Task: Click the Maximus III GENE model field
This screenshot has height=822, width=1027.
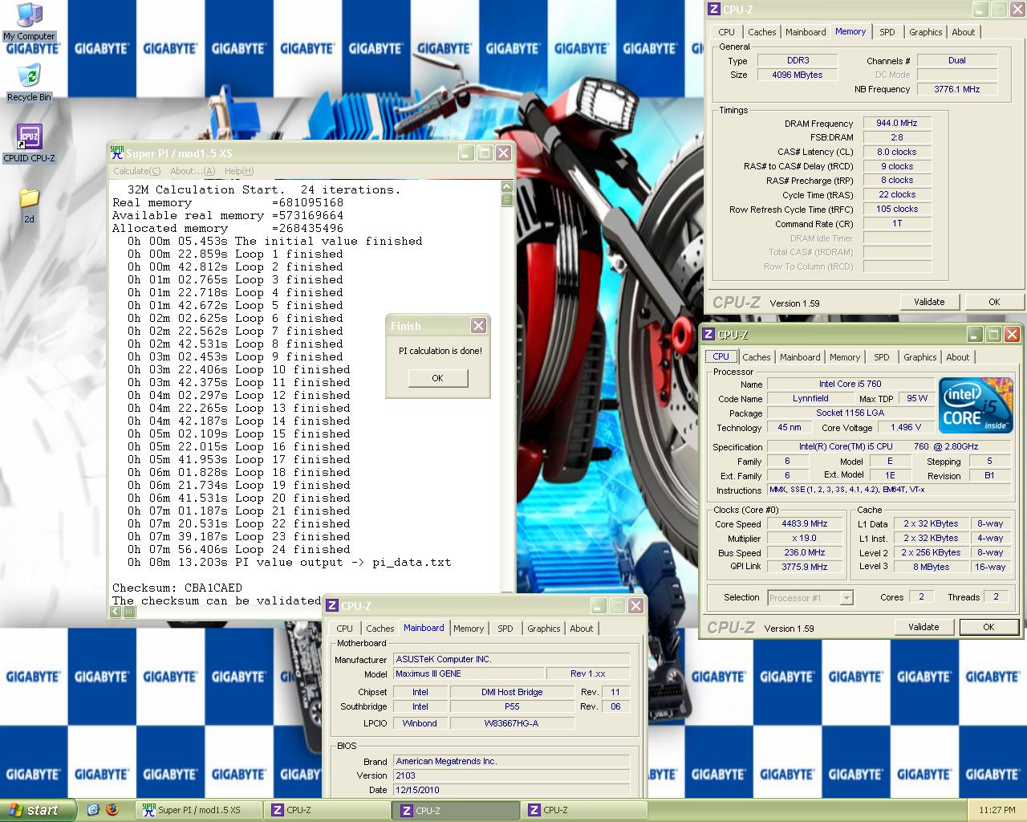Action: click(468, 673)
